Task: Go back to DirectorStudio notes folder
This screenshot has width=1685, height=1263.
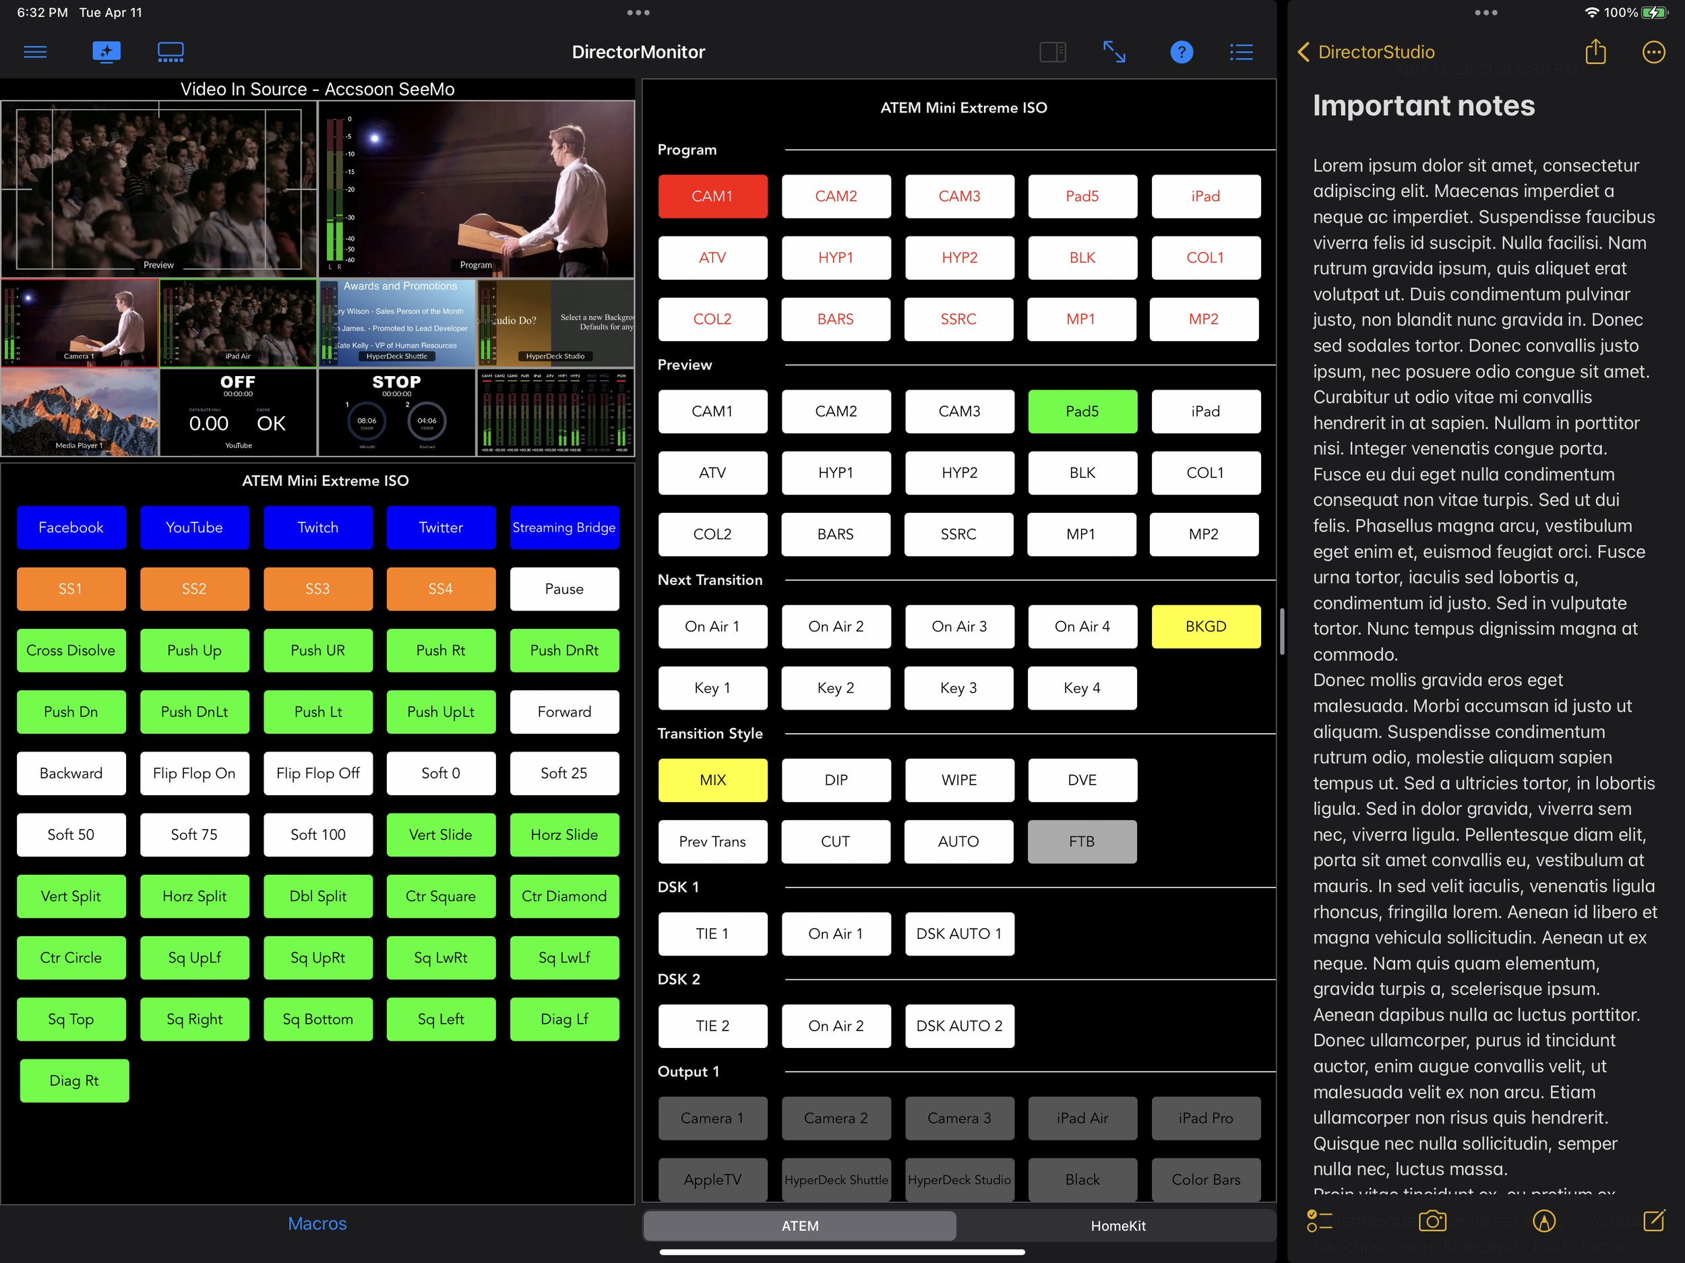Action: (x=1365, y=52)
